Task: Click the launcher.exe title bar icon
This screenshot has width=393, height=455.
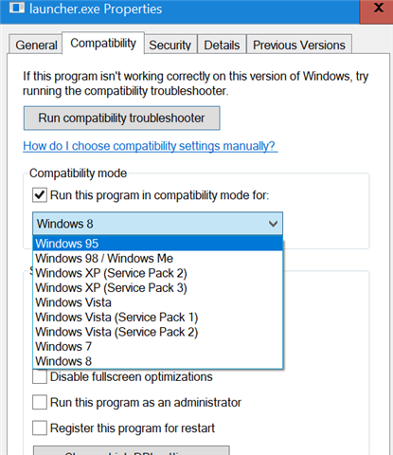Action: click(17, 9)
